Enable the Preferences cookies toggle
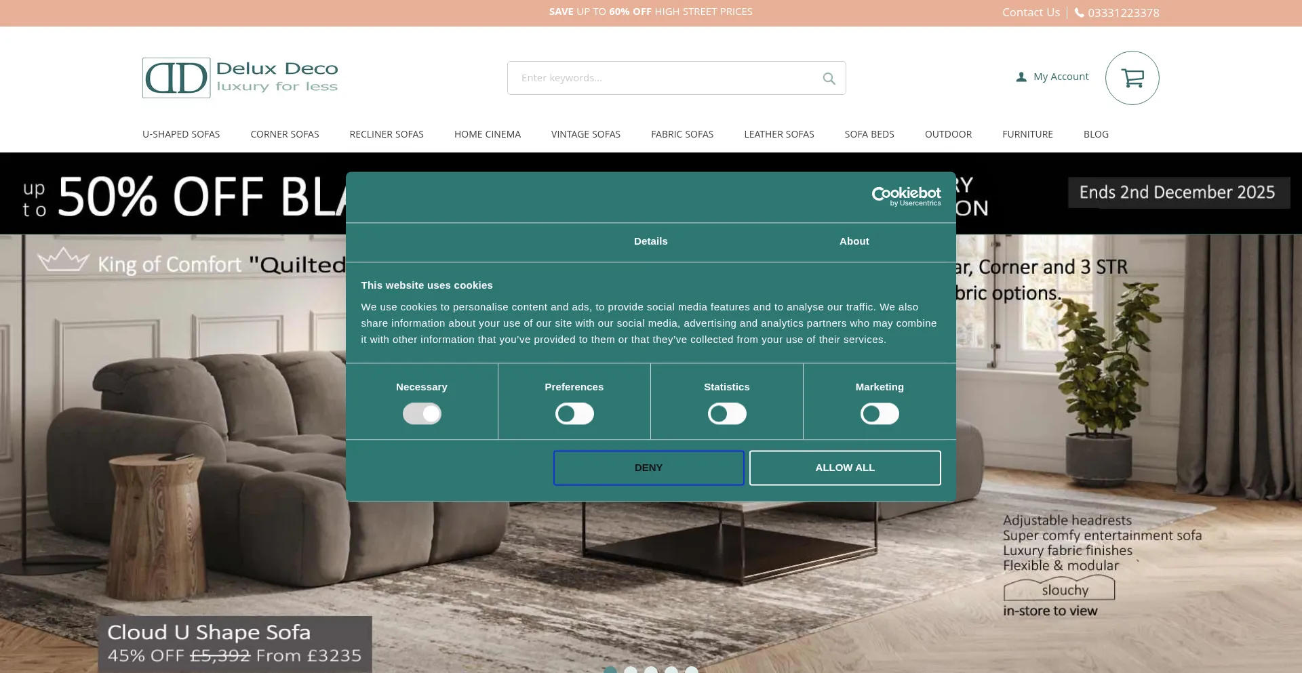Screen dimensions: 1302x673 574,413
